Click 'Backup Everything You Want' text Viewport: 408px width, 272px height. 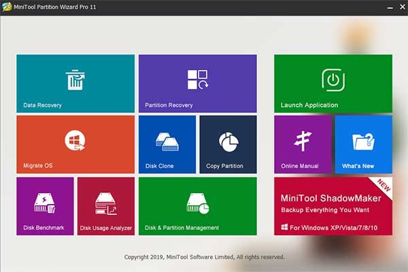coord(325,210)
